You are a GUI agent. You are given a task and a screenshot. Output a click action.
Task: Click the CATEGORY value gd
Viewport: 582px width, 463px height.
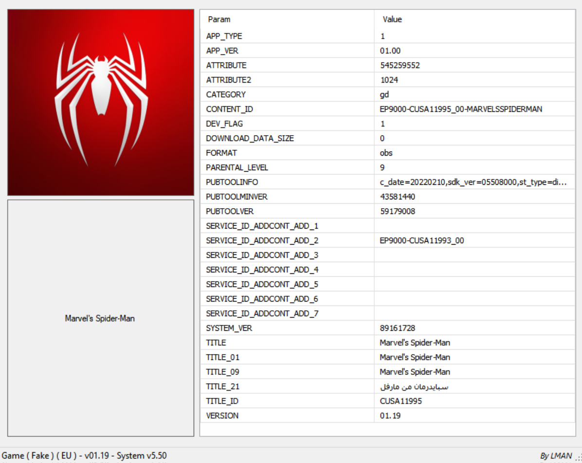click(x=384, y=95)
